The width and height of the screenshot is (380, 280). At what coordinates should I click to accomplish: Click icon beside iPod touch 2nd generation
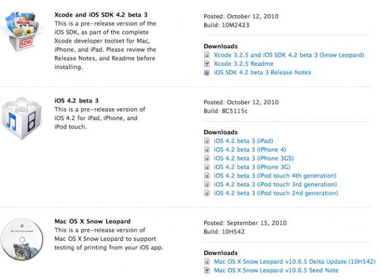point(207,193)
